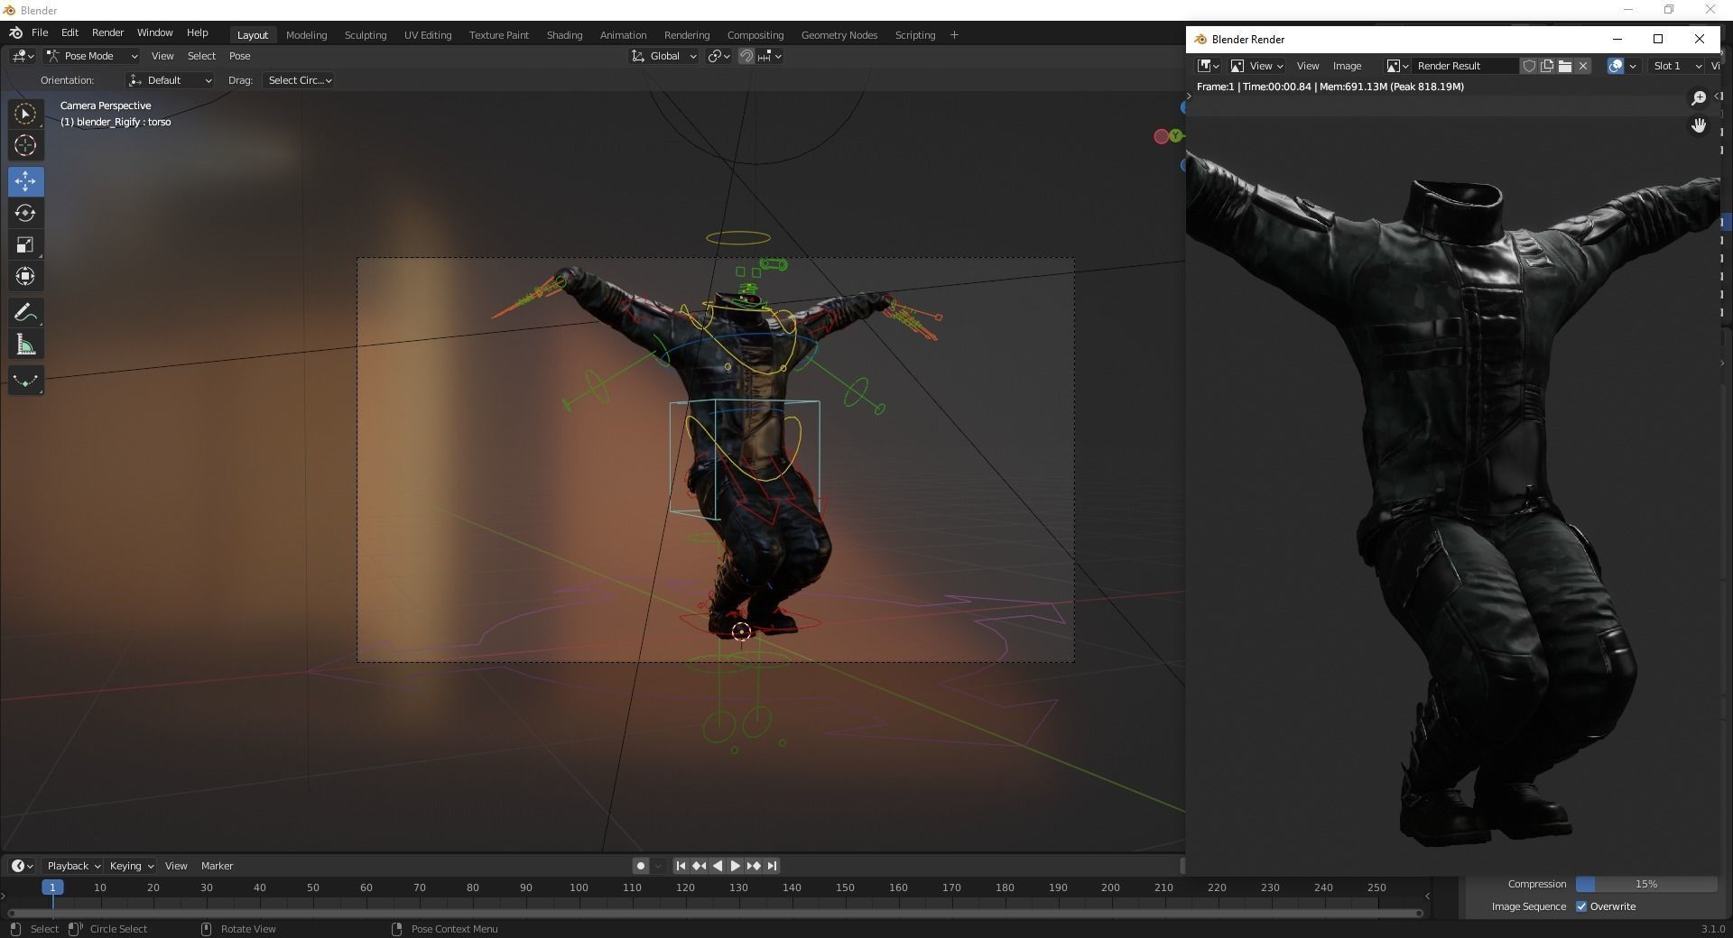The image size is (1733, 938).
Task: Click the zoom magnifier in render window
Action: 1699,97
